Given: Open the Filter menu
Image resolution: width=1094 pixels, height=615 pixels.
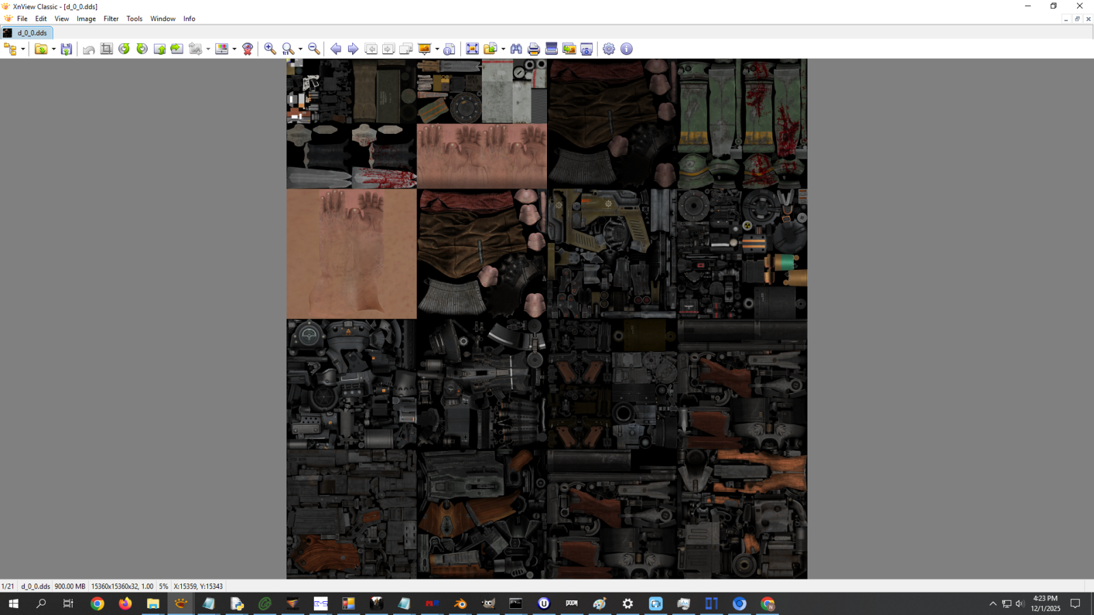Looking at the screenshot, I should coord(111,19).
